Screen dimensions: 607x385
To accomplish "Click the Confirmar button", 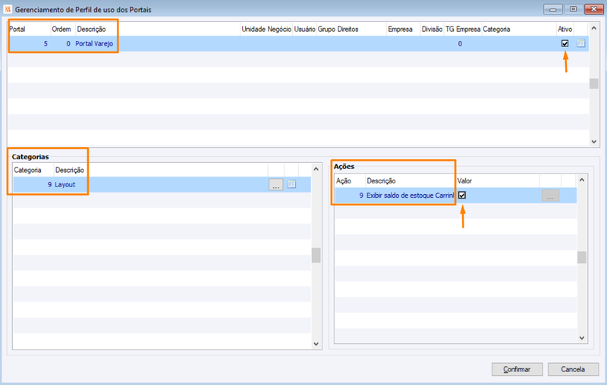I will (x=517, y=369).
